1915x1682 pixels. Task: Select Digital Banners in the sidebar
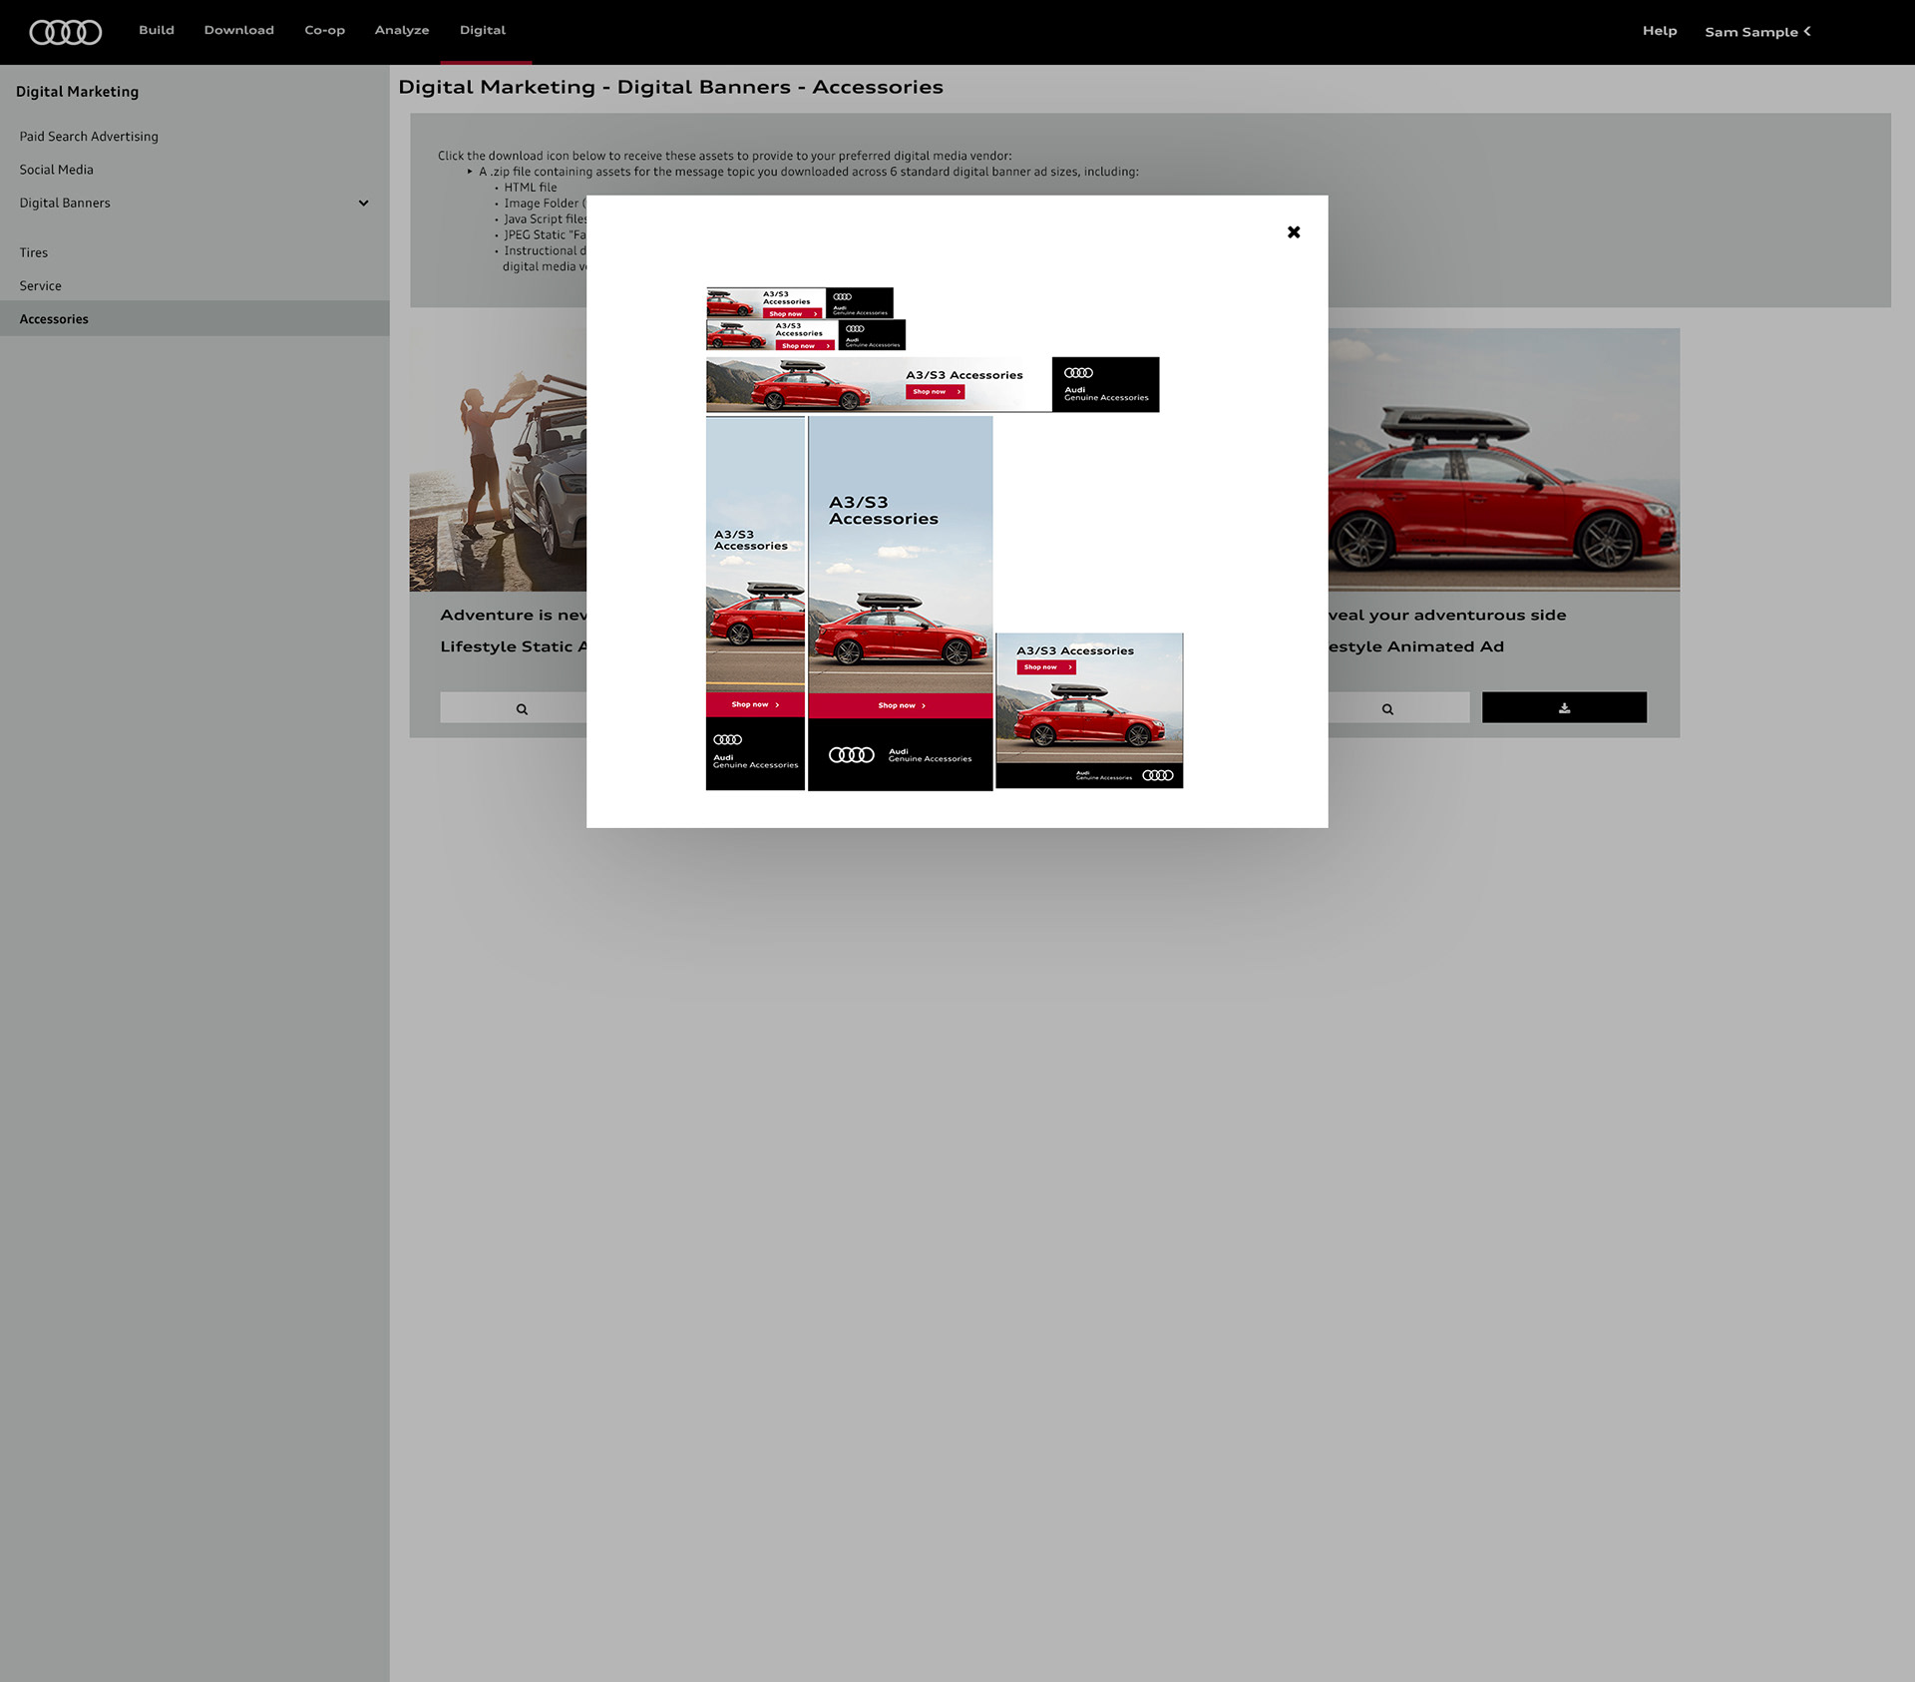(x=65, y=203)
